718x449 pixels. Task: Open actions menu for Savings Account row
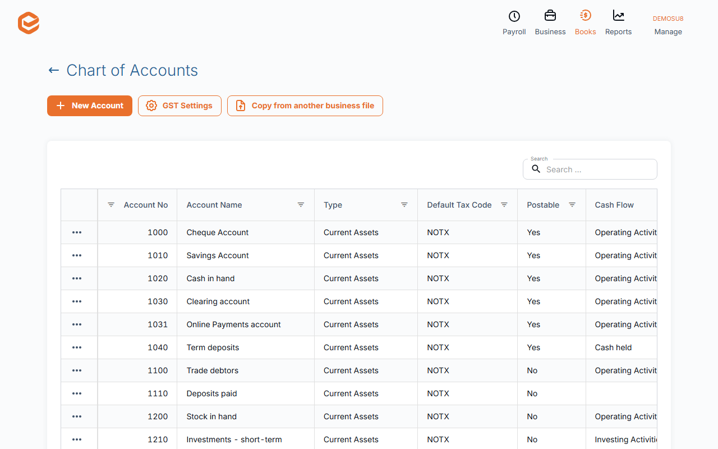click(x=77, y=255)
